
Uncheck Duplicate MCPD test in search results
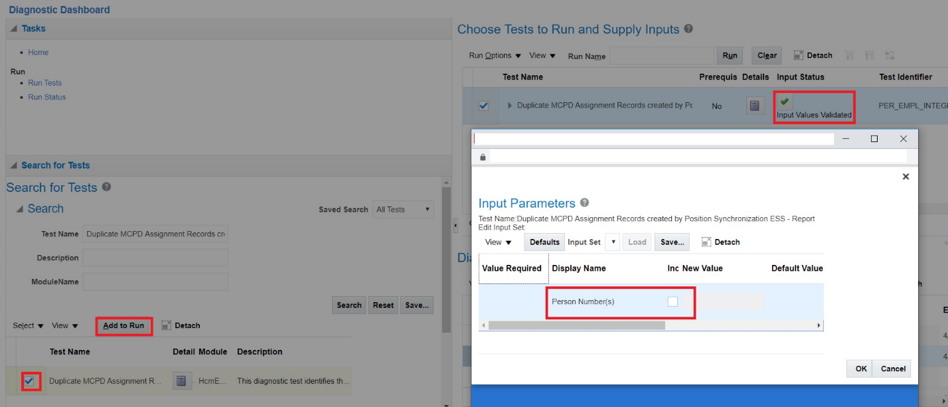coord(29,381)
